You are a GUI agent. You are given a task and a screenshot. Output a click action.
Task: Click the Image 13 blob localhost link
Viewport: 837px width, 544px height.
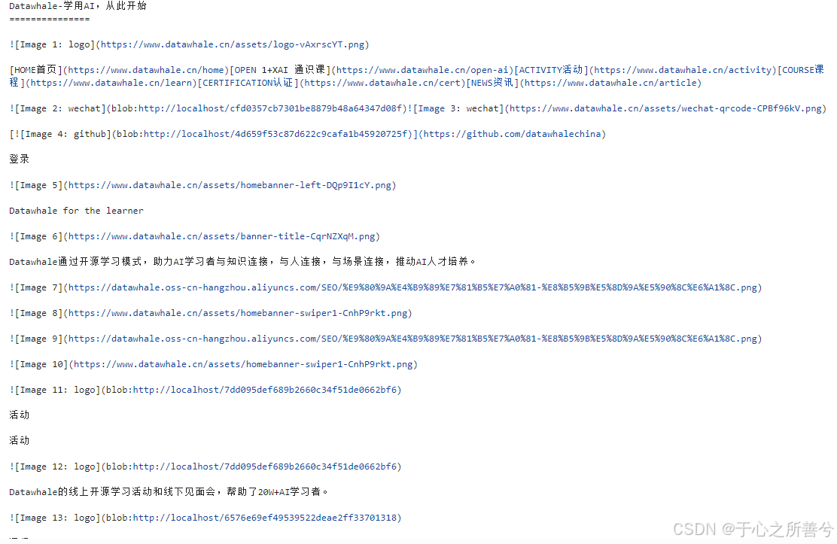pos(252,517)
